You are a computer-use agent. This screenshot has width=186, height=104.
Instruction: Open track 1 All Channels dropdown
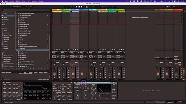coord(56,54)
